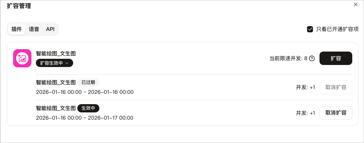Switch to the 插件 tab
Image resolution: width=364 pixels, height=143 pixels.
click(x=17, y=29)
